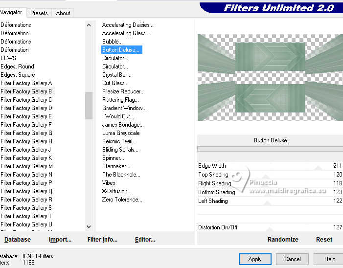The height and width of the screenshot is (268, 343).
Task: Click the category list scrollbar thumb
Action: [89, 106]
